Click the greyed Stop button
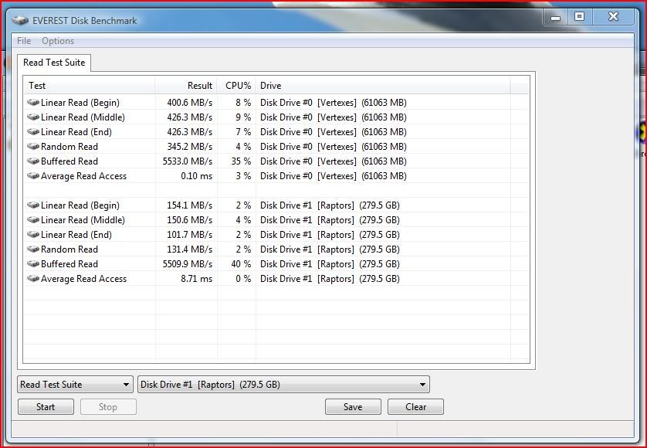The width and height of the screenshot is (647, 448). pos(108,407)
